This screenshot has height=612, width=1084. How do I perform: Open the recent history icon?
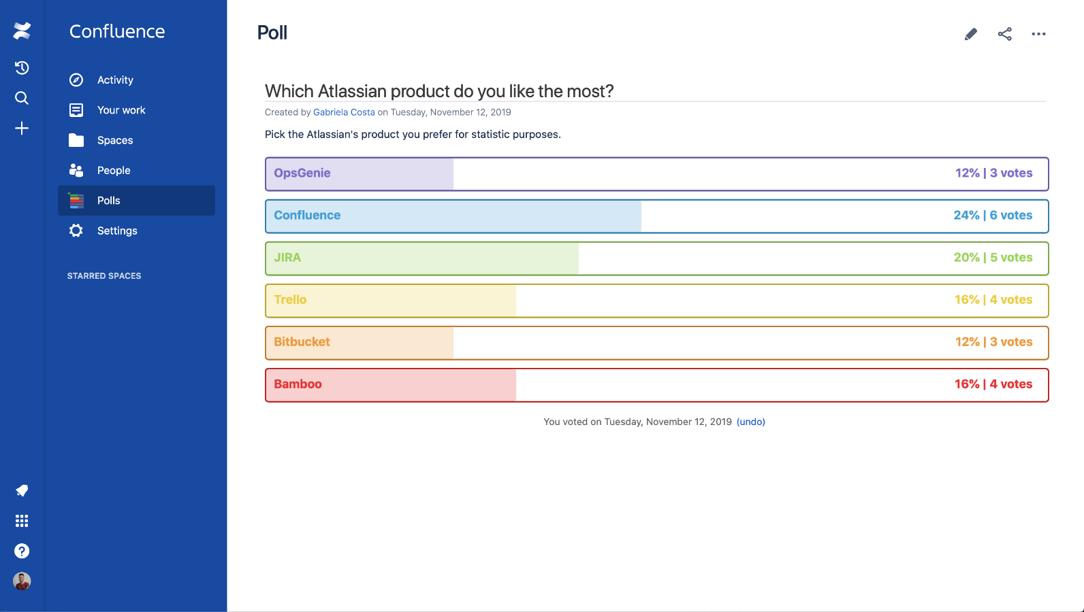click(22, 67)
